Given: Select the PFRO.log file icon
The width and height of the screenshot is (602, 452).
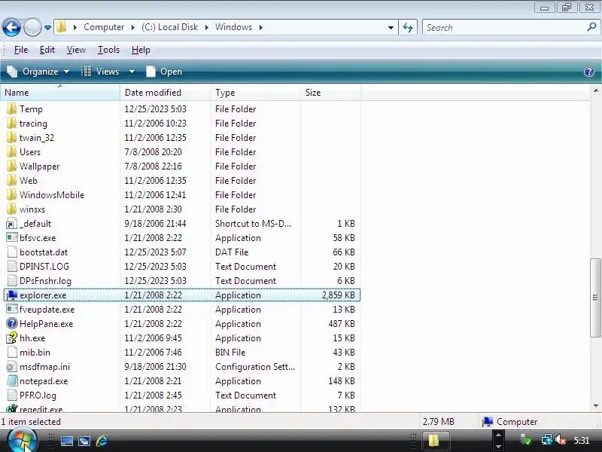Looking at the screenshot, I should (x=12, y=395).
